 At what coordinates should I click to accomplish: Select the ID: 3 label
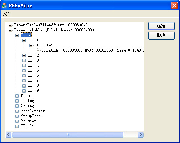click(33, 60)
